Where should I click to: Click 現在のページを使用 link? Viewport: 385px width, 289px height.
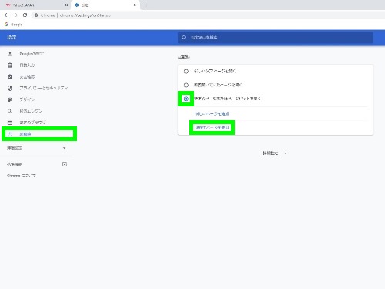(x=212, y=128)
